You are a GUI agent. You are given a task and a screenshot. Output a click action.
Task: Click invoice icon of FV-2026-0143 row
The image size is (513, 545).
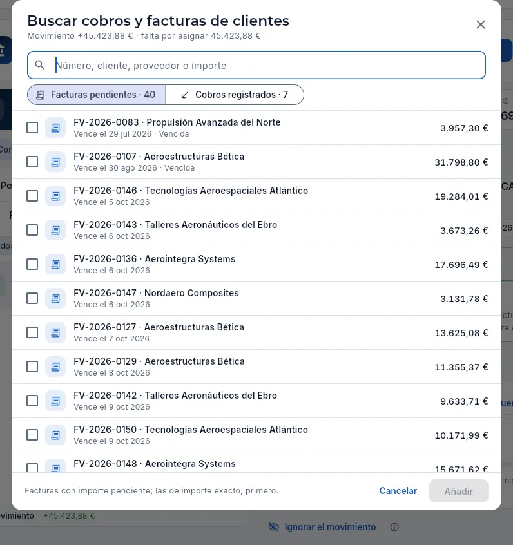click(55, 230)
